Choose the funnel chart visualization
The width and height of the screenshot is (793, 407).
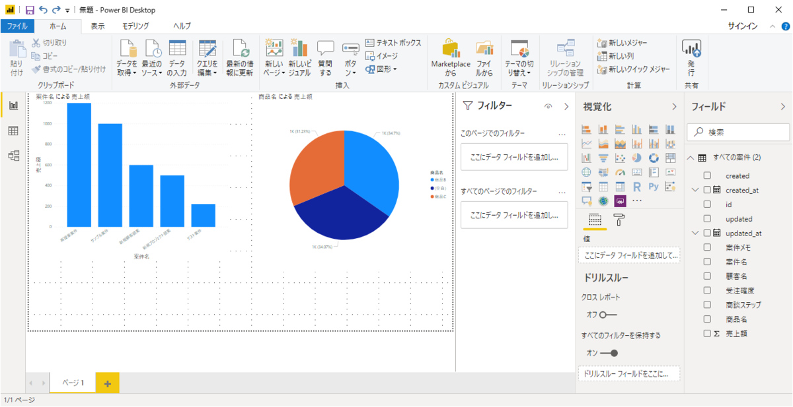click(603, 158)
